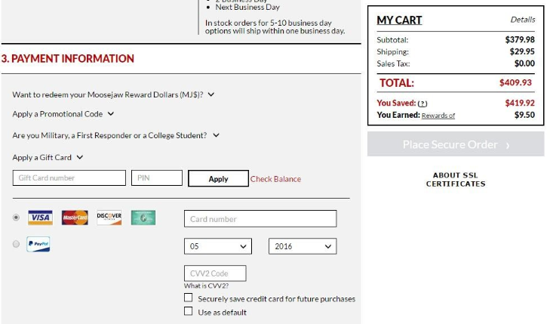This screenshot has width=550, height=324.
Task: Click the Place Secure Order button
Action: coord(456,144)
